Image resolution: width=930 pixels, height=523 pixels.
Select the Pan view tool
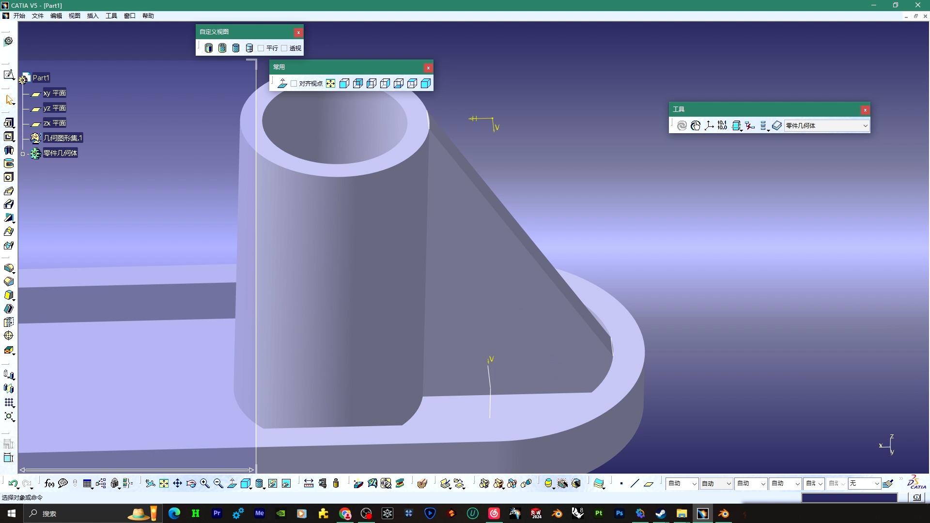point(177,483)
